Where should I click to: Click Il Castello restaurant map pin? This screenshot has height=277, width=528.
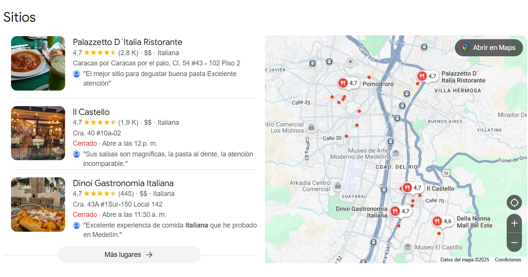pos(407,188)
